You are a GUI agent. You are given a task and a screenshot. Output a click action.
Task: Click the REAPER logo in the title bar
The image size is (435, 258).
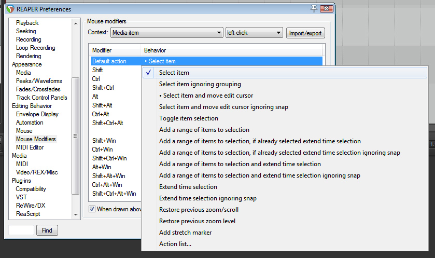coord(10,9)
